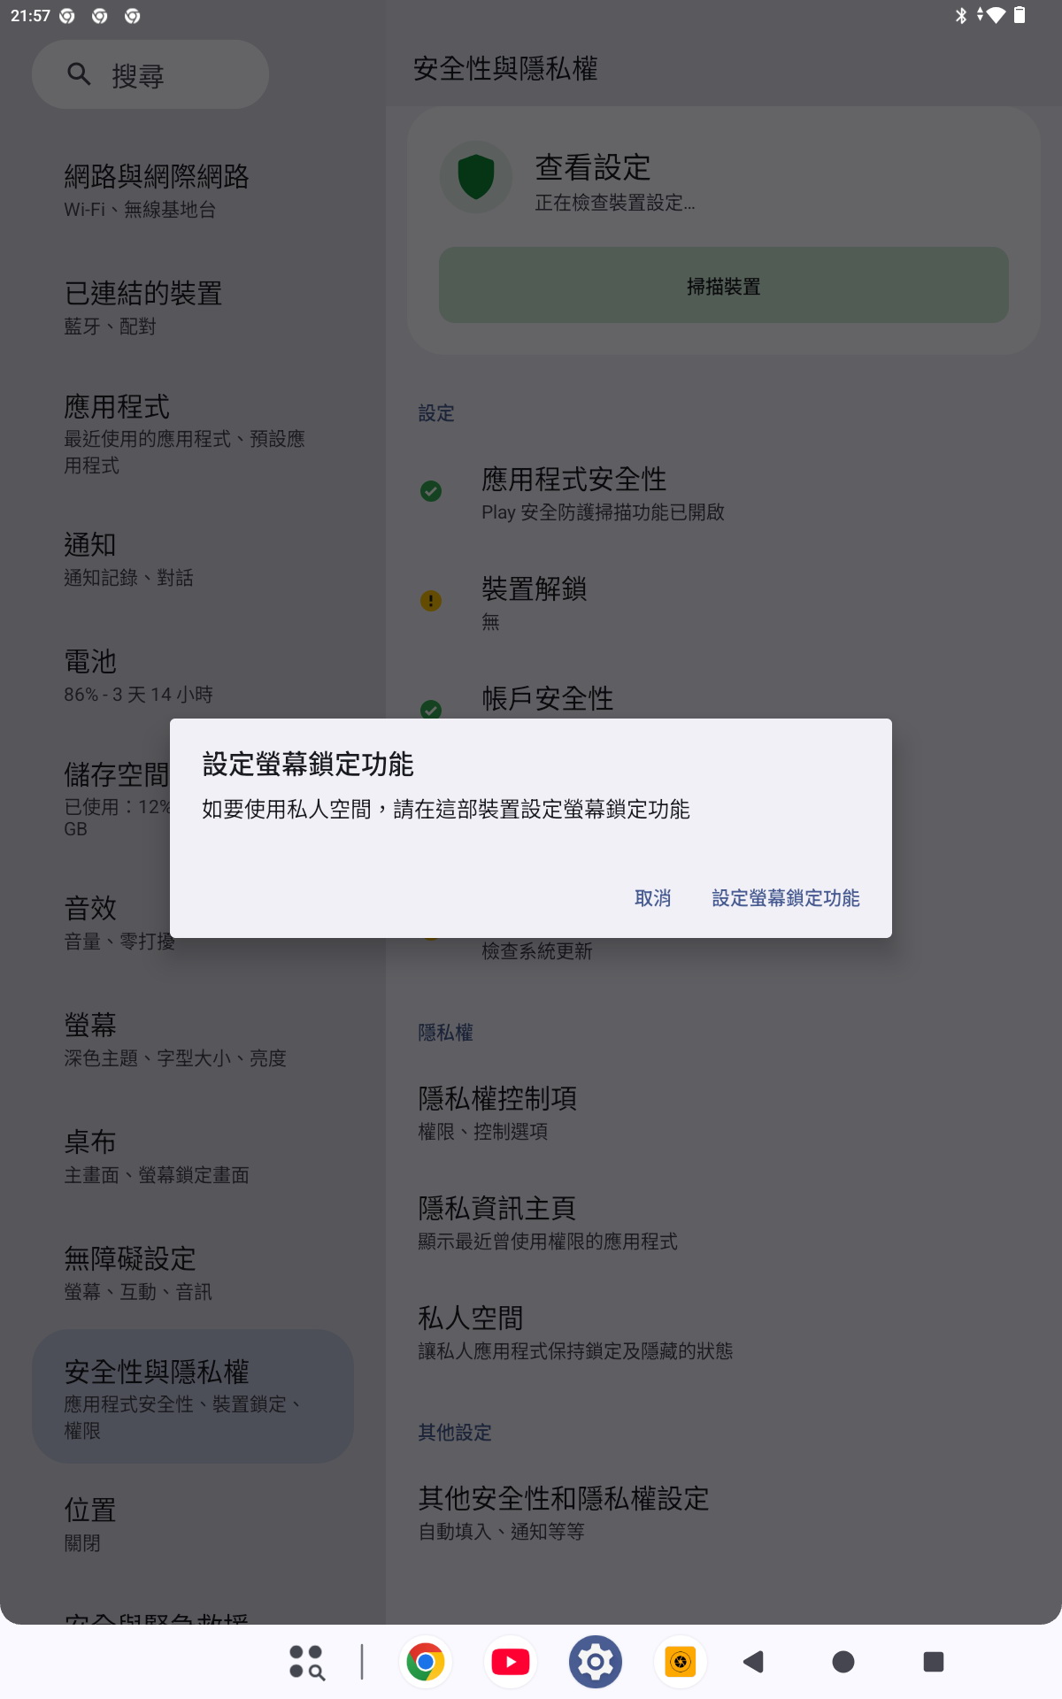Image resolution: width=1062 pixels, height=1699 pixels.
Task: Open 隱私權控制項 settings
Action: [x=724, y=1112]
